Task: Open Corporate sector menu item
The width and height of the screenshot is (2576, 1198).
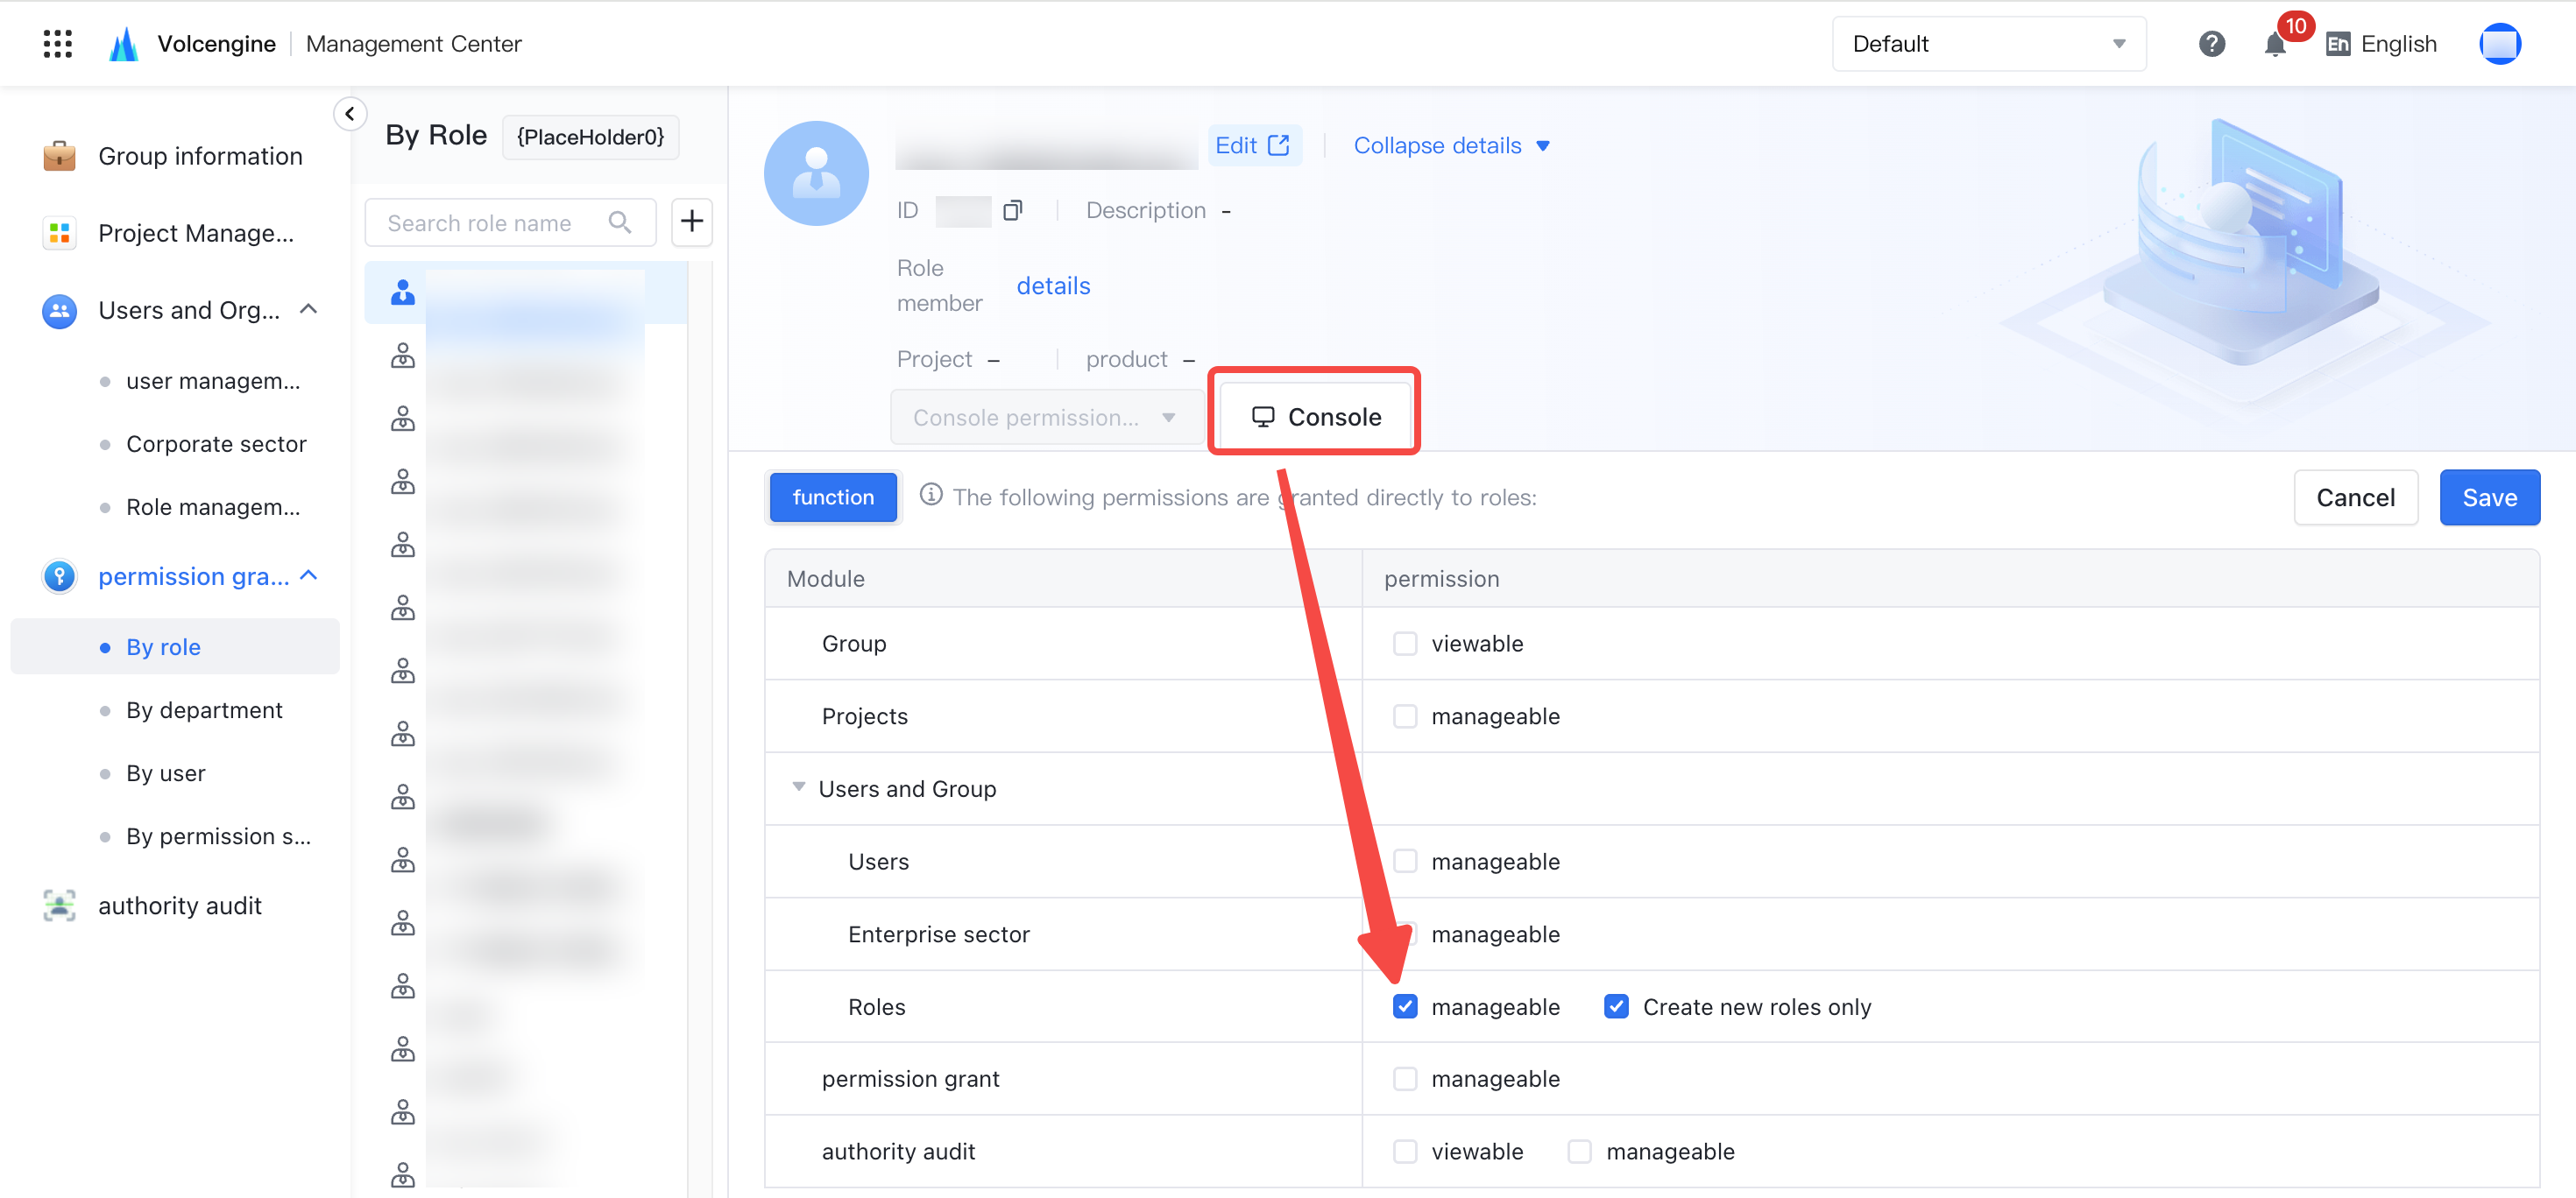Action: (216, 444)
